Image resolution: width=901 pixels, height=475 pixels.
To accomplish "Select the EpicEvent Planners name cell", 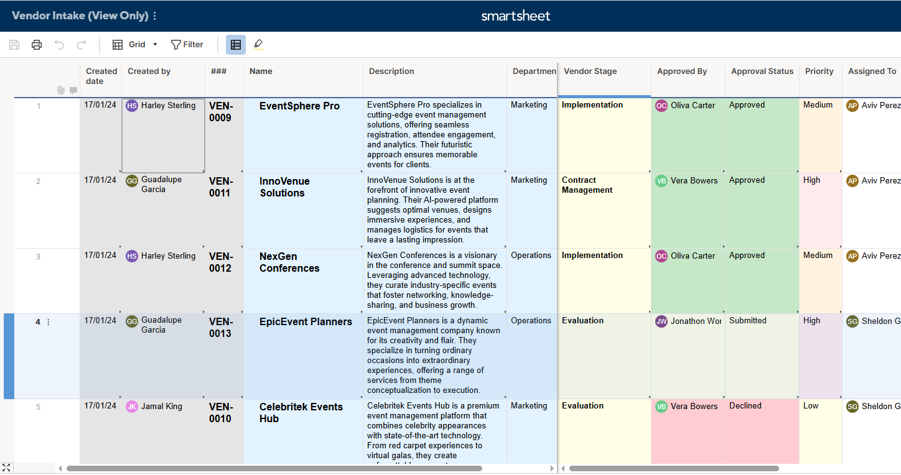I will (x=303, y=356).
